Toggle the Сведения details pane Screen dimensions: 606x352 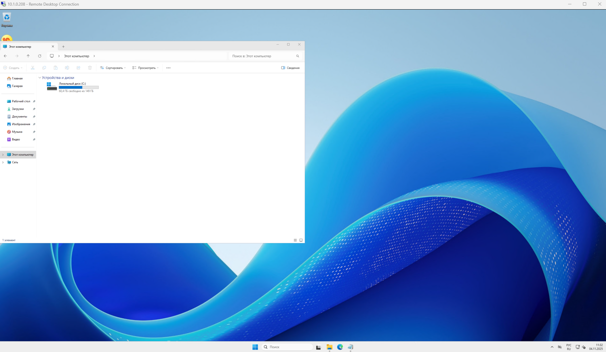[x=290, y=68]
